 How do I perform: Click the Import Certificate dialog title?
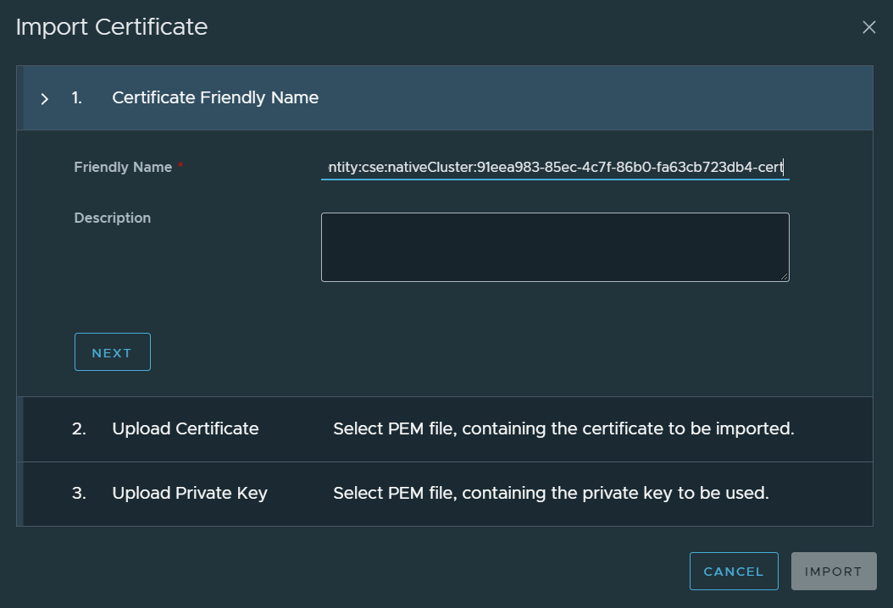(112, 27)
